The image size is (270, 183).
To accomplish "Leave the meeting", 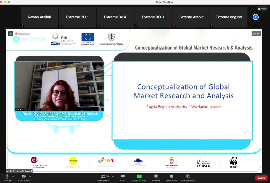I will click(261, 178).
